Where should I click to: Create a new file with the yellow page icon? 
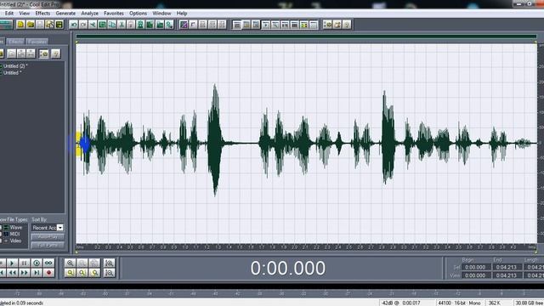pos(20,25)
